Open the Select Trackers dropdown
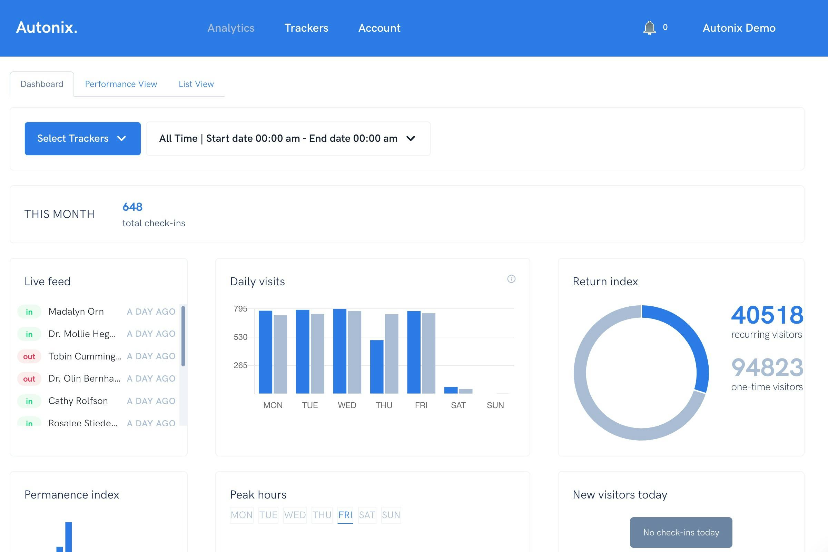Image resolution: width=828 pixels, height=552 pixels. coord(82,138)
